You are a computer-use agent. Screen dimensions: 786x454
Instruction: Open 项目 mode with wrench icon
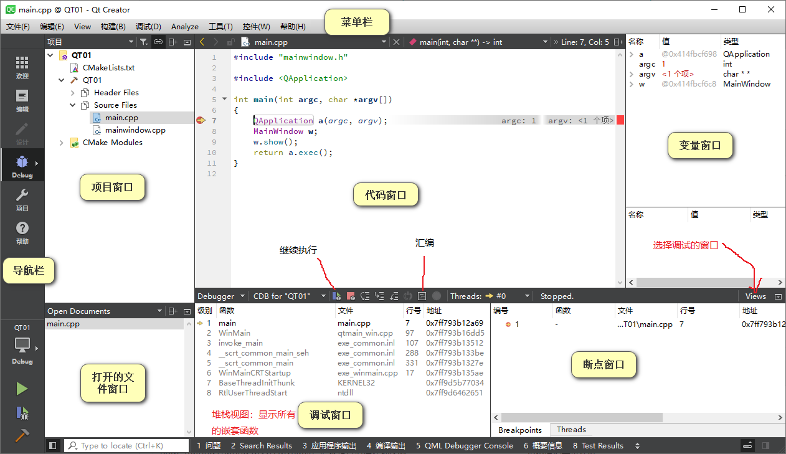point(22,199)
